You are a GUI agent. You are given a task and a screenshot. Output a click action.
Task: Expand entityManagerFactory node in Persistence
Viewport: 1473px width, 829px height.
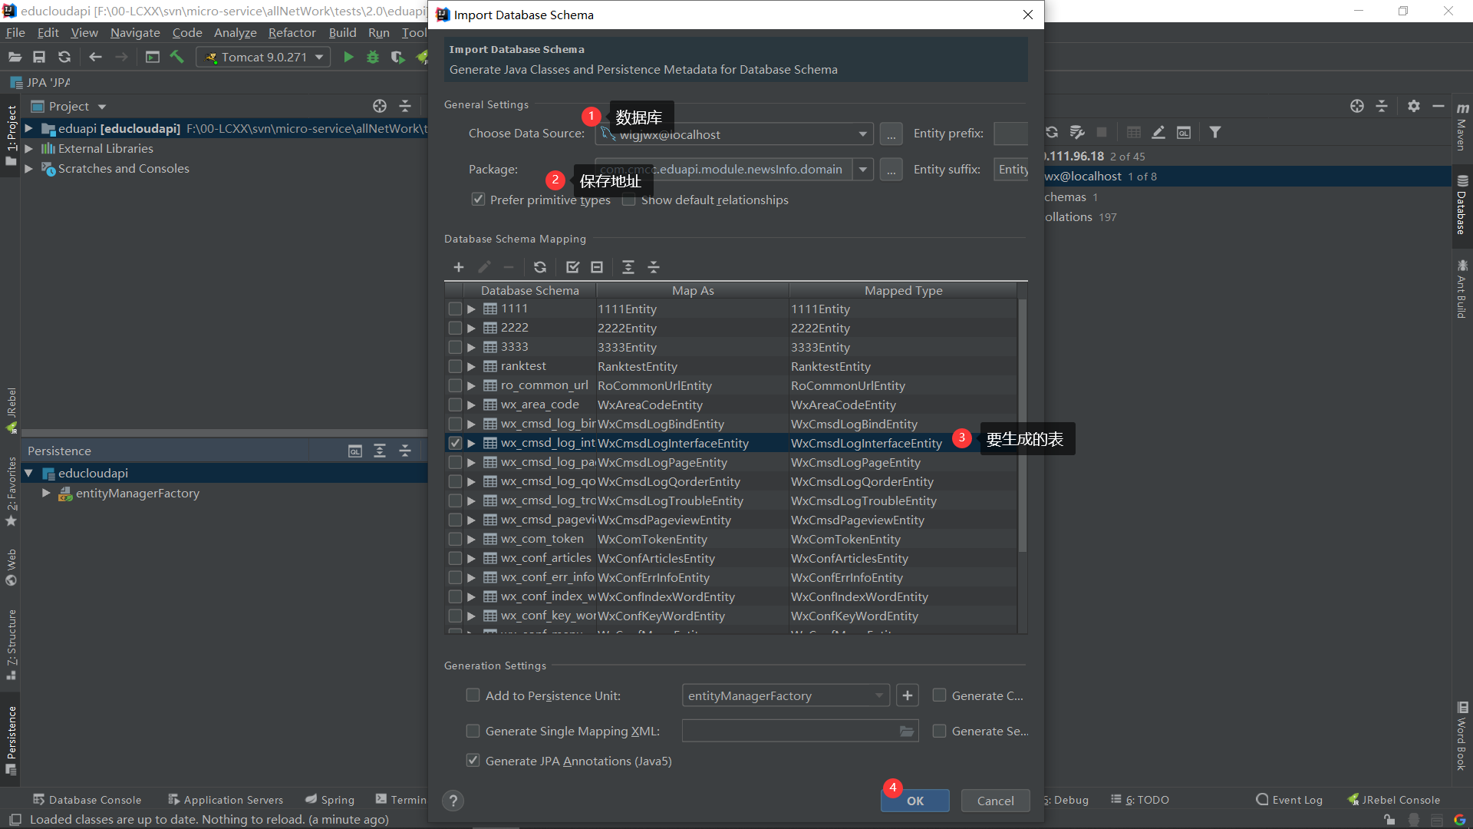pyautogui.click(x=46, y=493)
